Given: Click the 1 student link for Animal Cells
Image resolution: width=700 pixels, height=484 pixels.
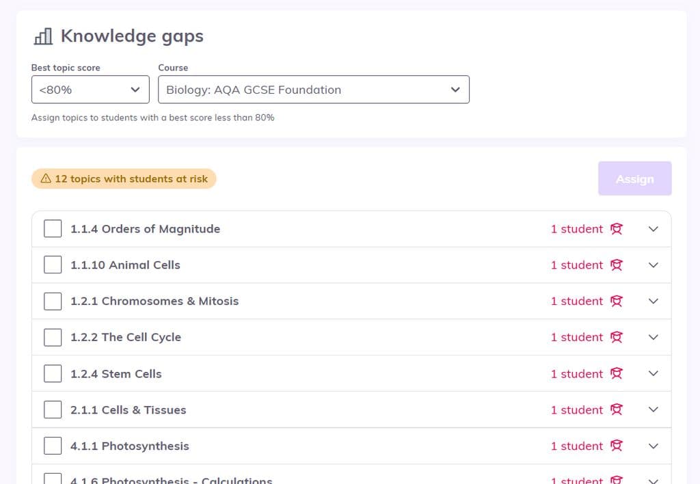Looking at the screenshot, I should [576, 265].
